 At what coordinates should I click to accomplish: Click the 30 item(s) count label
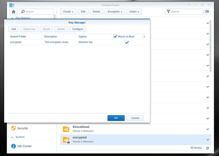pos(196,148)
